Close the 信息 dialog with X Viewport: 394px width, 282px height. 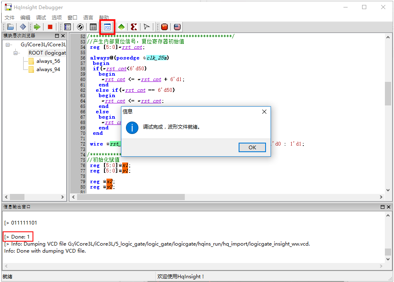264,112
